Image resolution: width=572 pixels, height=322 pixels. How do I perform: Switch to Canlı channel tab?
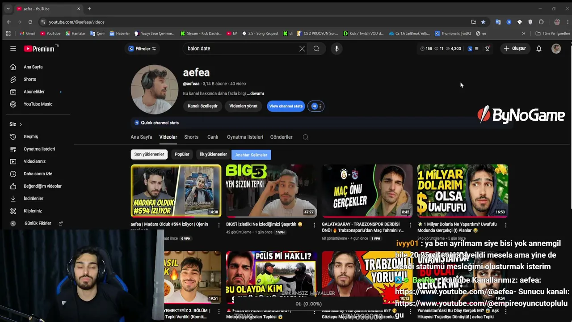point(213,137)
